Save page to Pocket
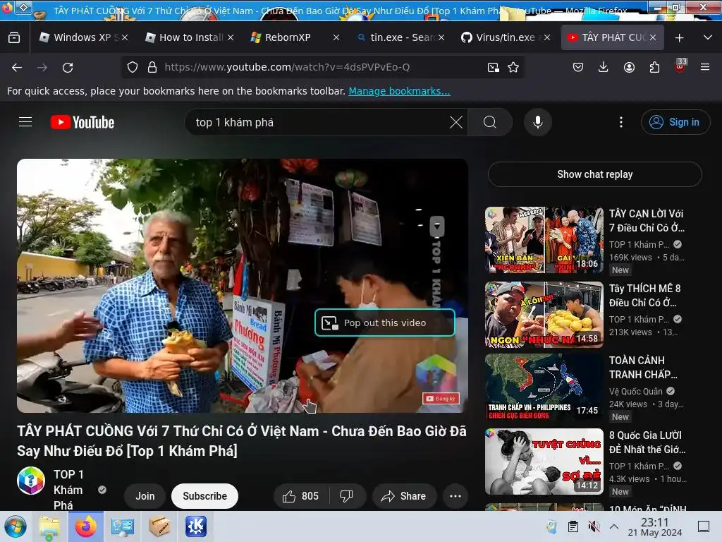722x542 pixels. tap(578, 67)
